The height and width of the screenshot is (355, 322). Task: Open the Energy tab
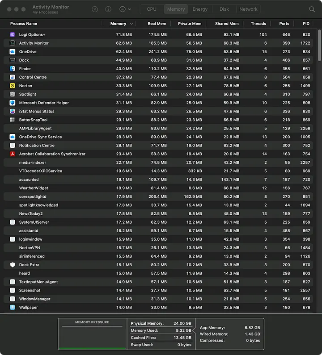pyautogui.click(x=200, y=9)
